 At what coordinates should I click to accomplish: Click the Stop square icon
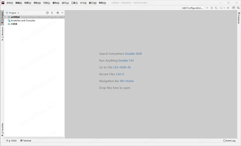228,8
